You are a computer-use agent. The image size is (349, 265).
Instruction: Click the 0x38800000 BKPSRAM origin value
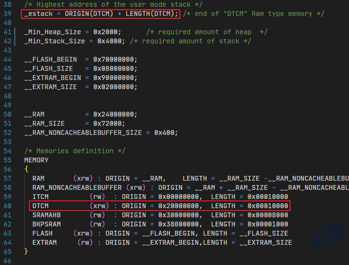pos(178,225)
